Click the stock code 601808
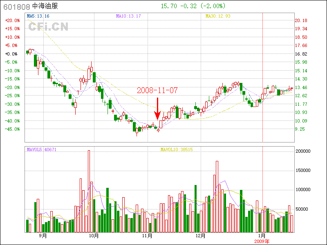Viewport: 327px width, 245px height. pyautogui.click(x=16, y=7)
